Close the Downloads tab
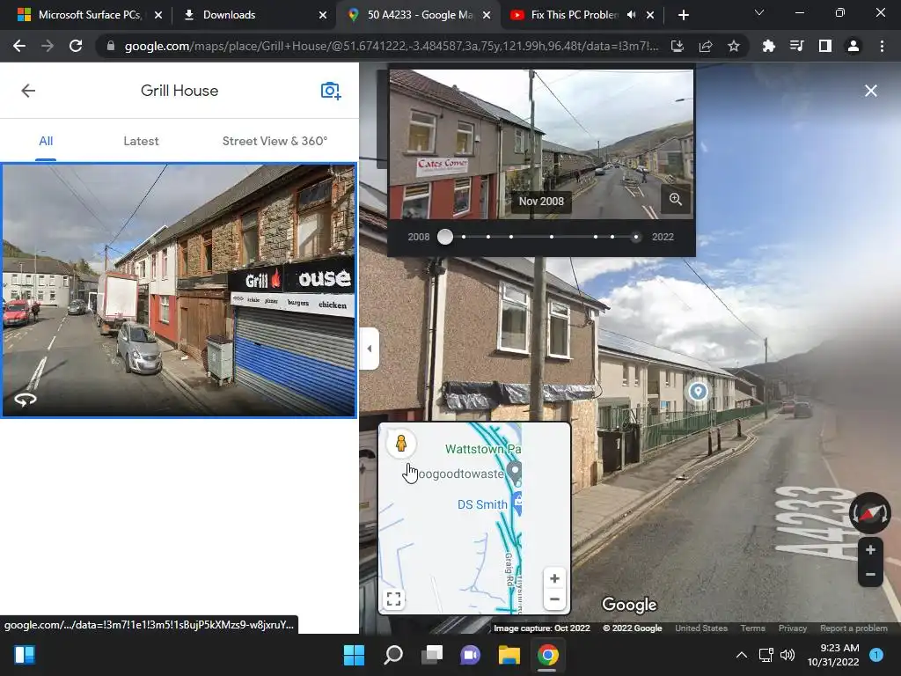 (323, 15)
